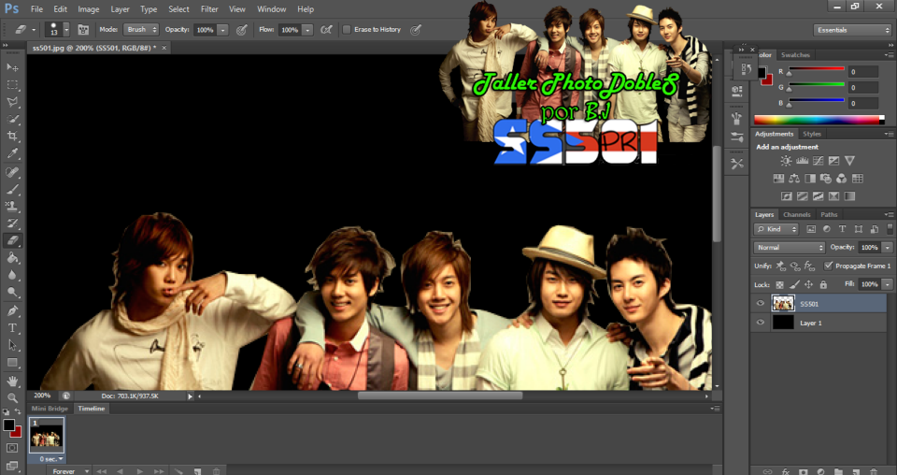Switch to the Channels tab
Viewport: 897px width, 475px height.
point(797,215)
